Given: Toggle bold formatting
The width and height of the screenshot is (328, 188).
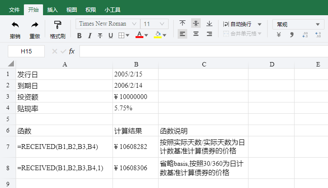Looking at the screenshot, I should 79,36.
